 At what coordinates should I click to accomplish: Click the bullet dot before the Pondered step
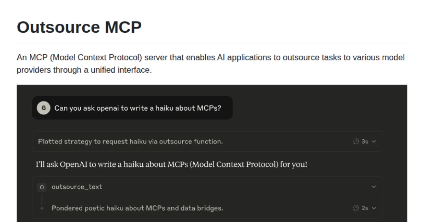[42, 208]
